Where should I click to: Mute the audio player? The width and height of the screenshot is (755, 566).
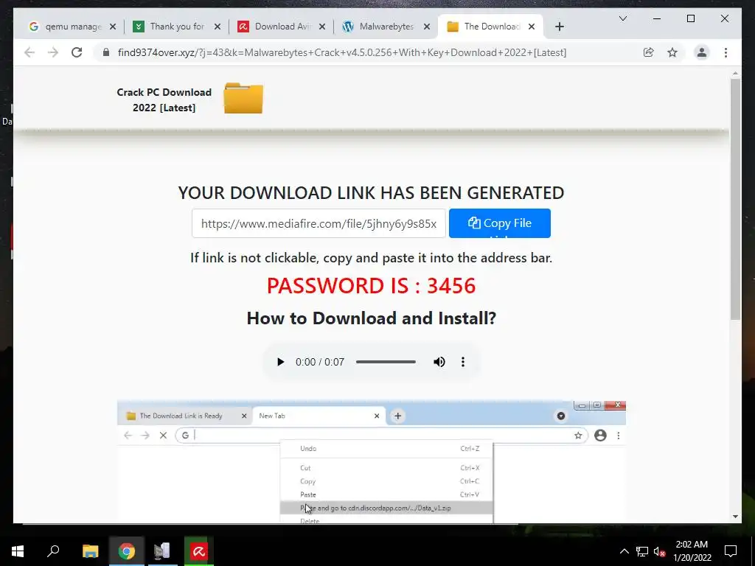click(x=439, y=362)
